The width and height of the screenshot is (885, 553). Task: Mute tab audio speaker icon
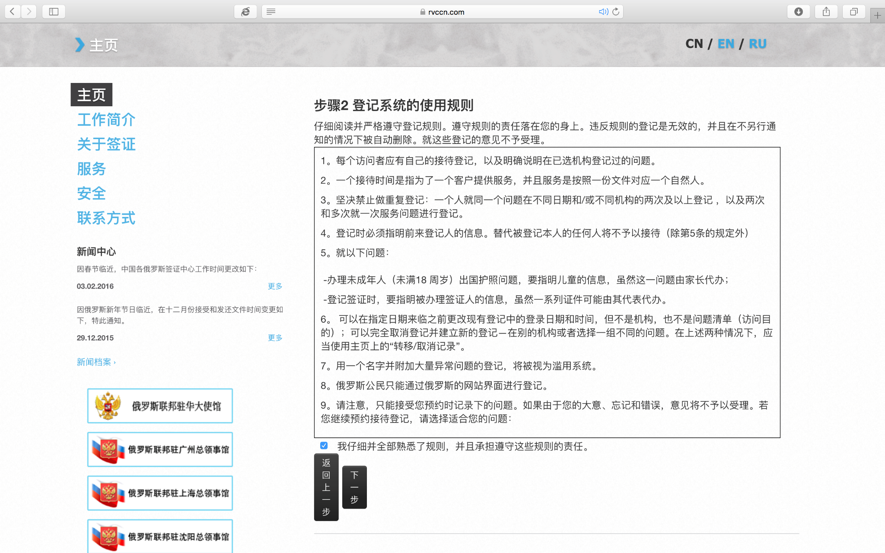(603, 12)
